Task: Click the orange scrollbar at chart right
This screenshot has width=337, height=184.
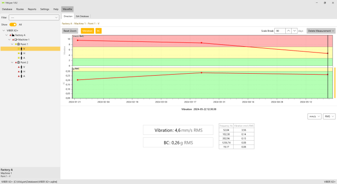Action: 335,83
